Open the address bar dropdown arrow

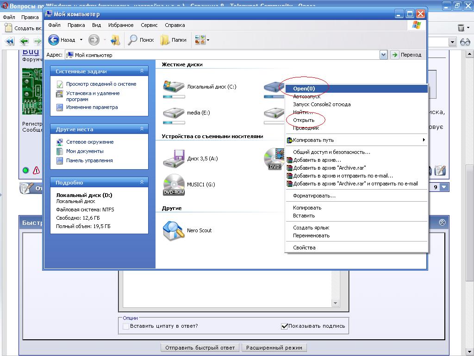tap(383, 55)
